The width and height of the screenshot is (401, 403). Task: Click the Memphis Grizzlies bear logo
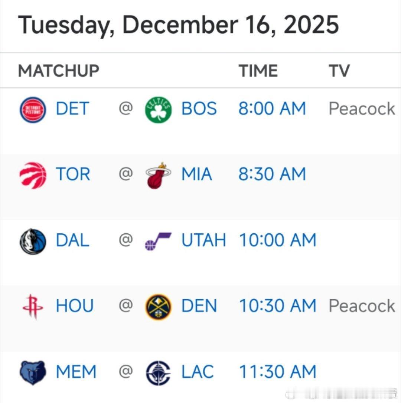[33, 372]
